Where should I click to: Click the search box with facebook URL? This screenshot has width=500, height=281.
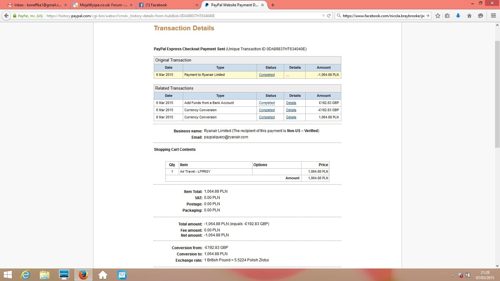pyautogui.click(x=383, y=16)
